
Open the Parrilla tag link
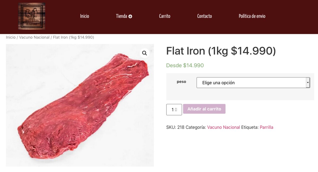click(x=266, y=127)
